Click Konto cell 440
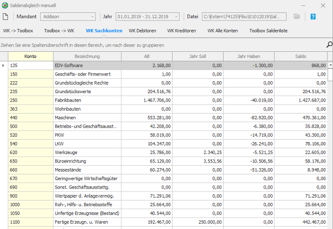The height and width of the screenshot is (229, 333). [x=30, y=118]
